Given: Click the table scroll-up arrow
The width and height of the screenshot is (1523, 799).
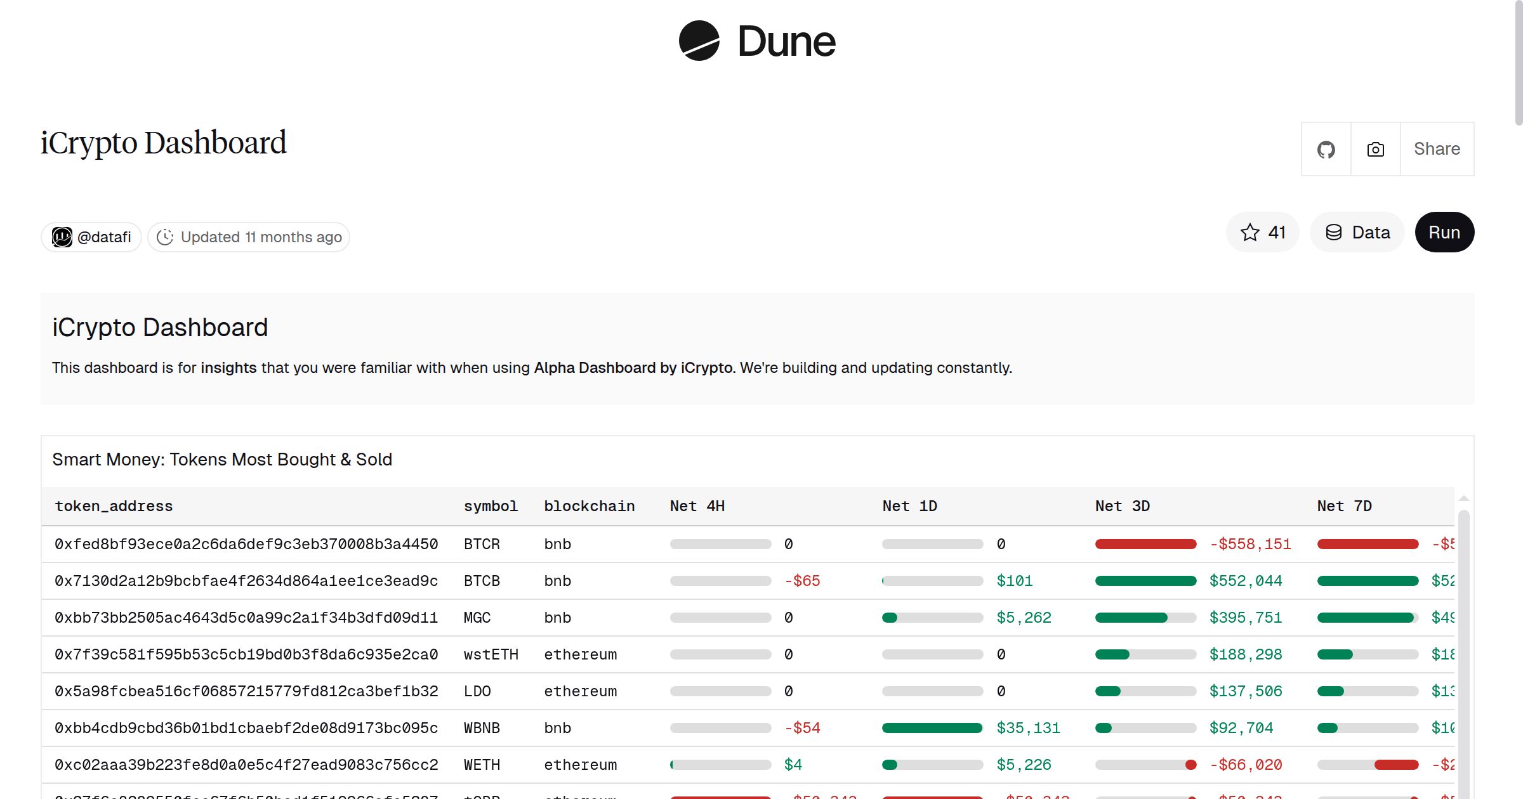Looking at the screenshot, I should point(1463,498).
